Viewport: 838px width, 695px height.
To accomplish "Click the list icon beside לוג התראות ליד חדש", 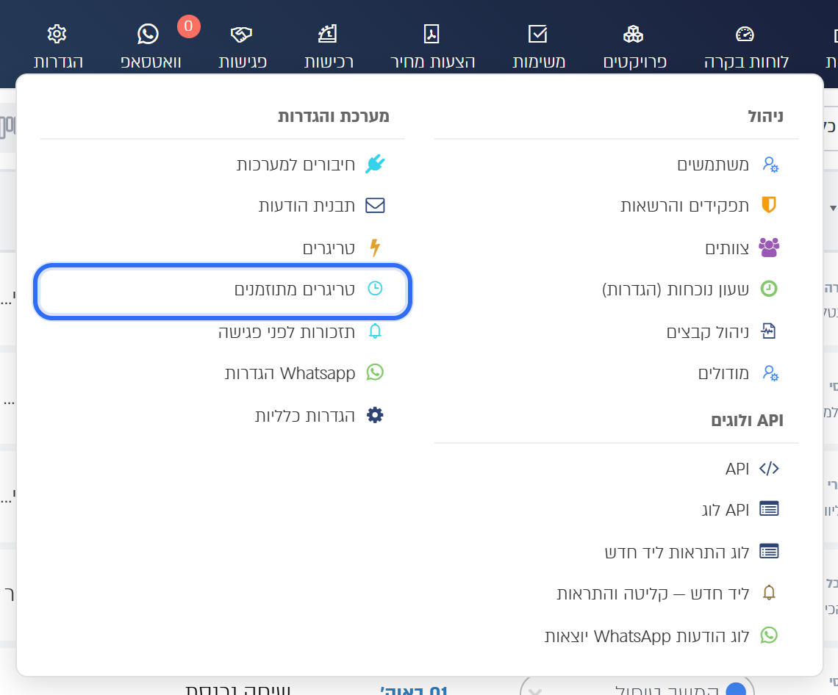I will point(769,551).
